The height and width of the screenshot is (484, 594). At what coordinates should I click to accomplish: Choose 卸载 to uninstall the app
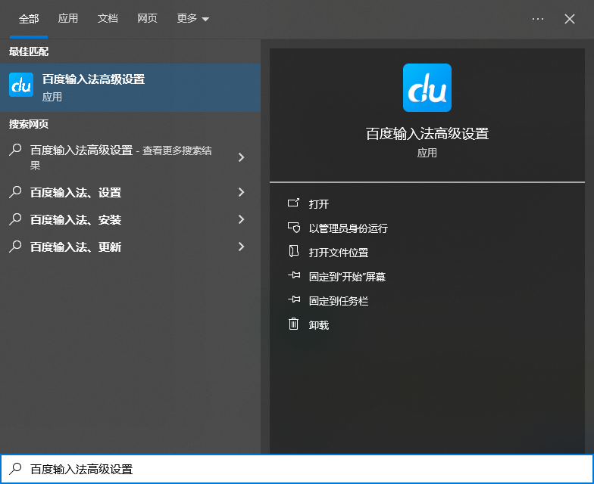[318, 325]
